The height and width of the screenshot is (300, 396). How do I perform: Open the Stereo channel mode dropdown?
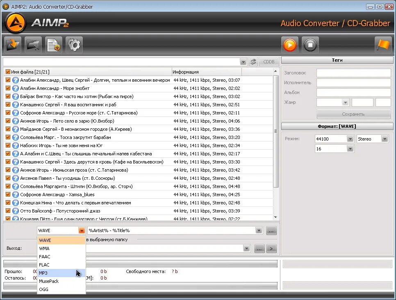385,139
